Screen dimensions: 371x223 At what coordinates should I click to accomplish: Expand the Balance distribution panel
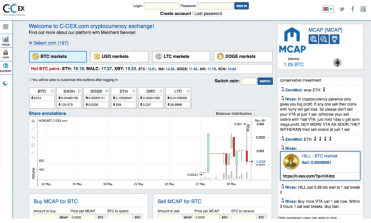234,113
